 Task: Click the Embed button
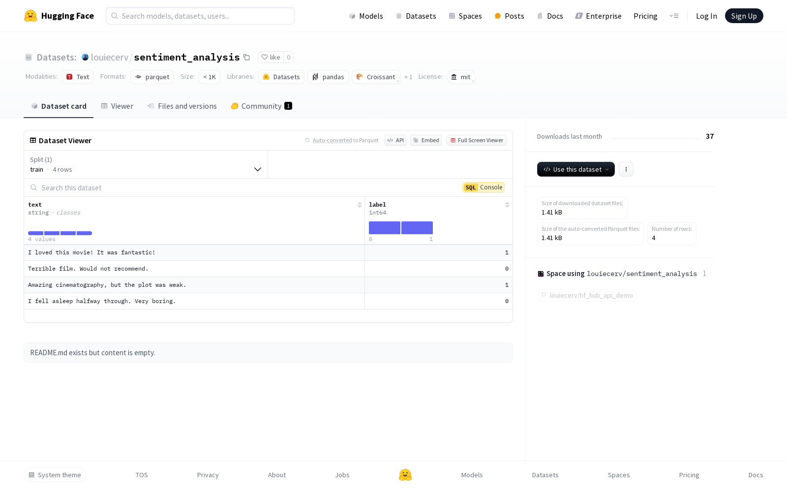pyautogui.click(x=426, y=140)
